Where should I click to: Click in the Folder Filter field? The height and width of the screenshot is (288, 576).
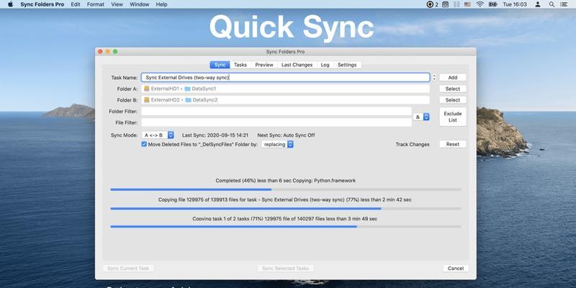click(x=276, y=112)
